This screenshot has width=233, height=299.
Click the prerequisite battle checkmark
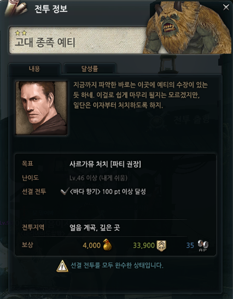coord(65,192)
